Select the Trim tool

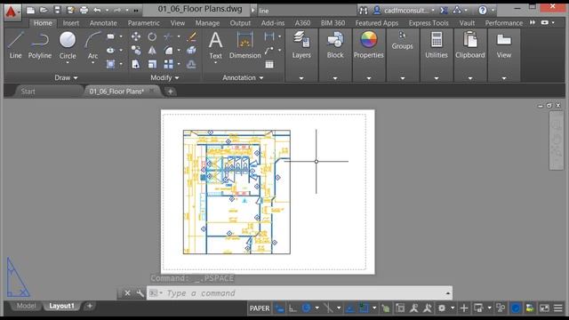[168, 36]
